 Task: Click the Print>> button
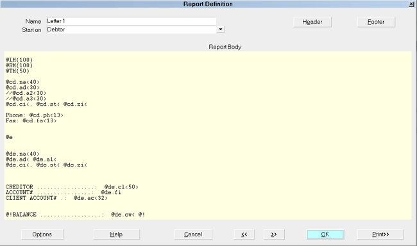click(x=380, y=234)
